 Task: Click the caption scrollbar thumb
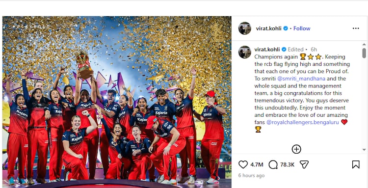(x=364, y=53)
